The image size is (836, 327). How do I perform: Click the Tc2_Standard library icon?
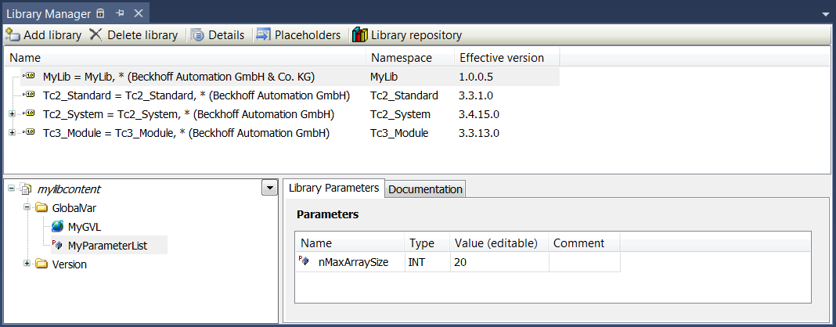point(30,95)
